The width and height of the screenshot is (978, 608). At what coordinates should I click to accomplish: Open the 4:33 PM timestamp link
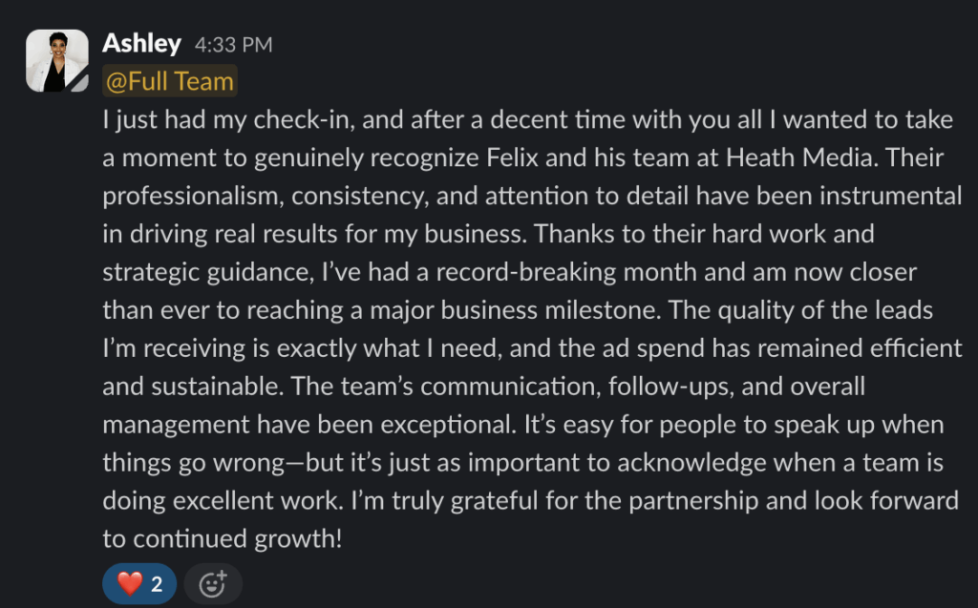point(233,45)
